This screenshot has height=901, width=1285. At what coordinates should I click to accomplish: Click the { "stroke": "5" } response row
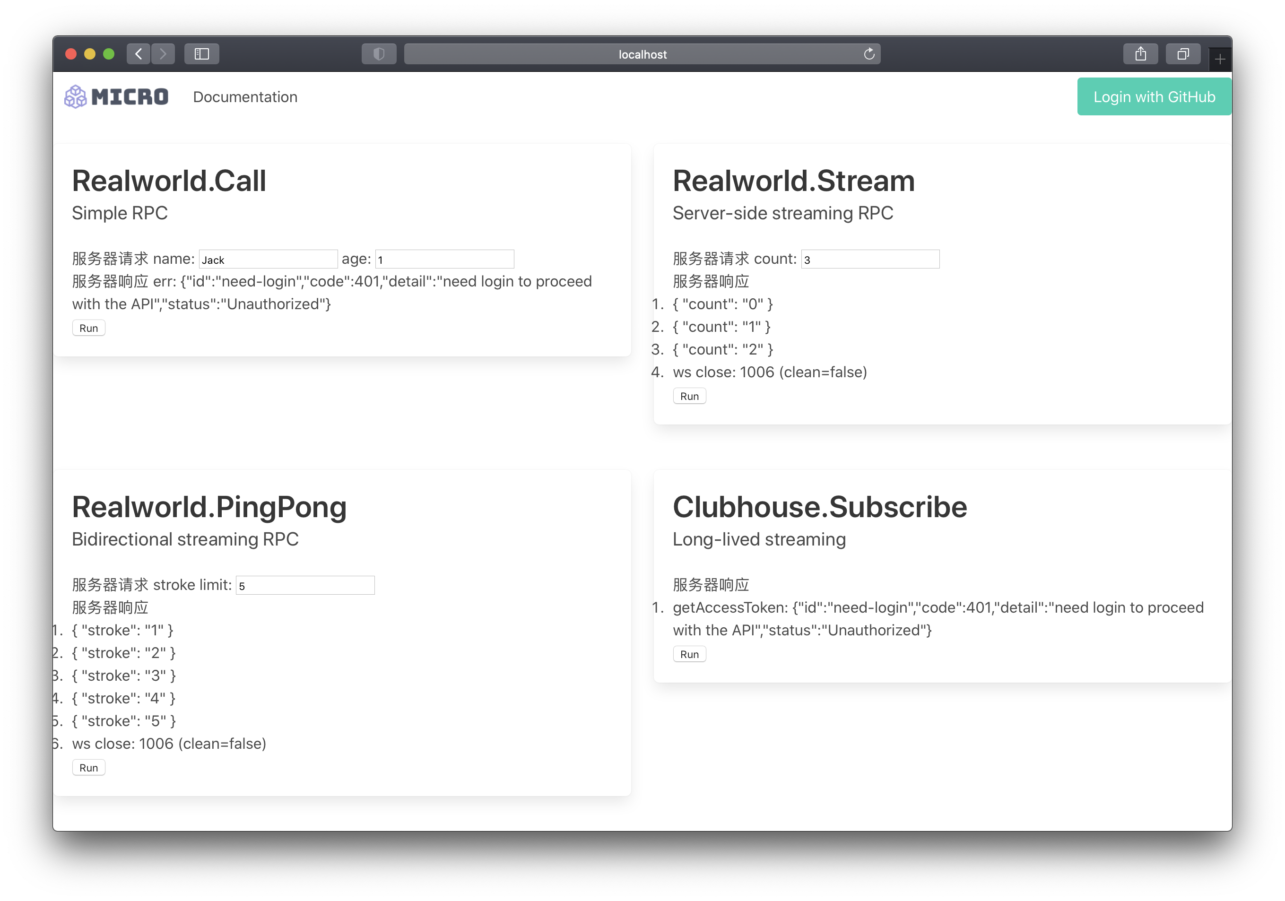coord(124,721)
